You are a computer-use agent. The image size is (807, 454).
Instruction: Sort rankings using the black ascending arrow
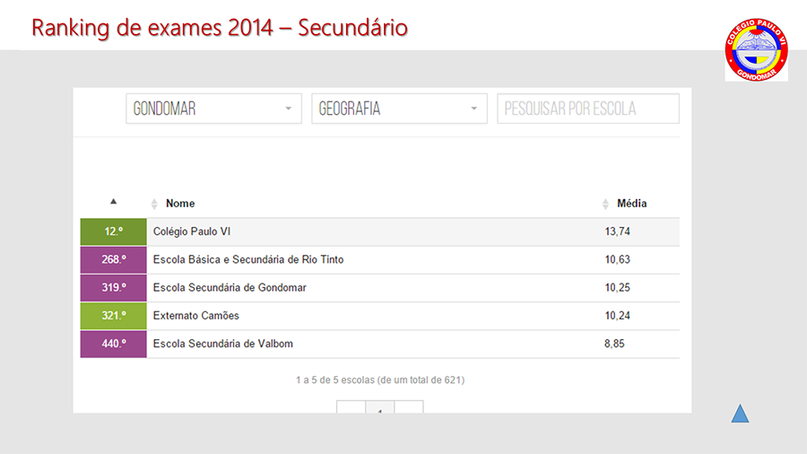point(113,201)
